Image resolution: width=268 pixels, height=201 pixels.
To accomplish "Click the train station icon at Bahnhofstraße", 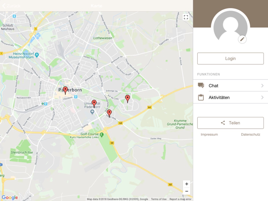I will (46, 104).
